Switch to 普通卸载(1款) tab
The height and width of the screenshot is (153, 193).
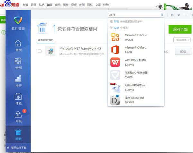point(46,40)
